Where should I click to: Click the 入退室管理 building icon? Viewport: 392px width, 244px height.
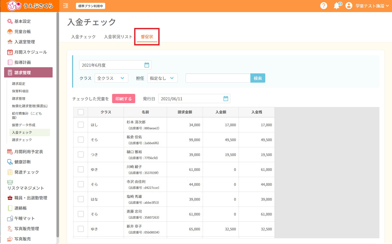[10, 42]
